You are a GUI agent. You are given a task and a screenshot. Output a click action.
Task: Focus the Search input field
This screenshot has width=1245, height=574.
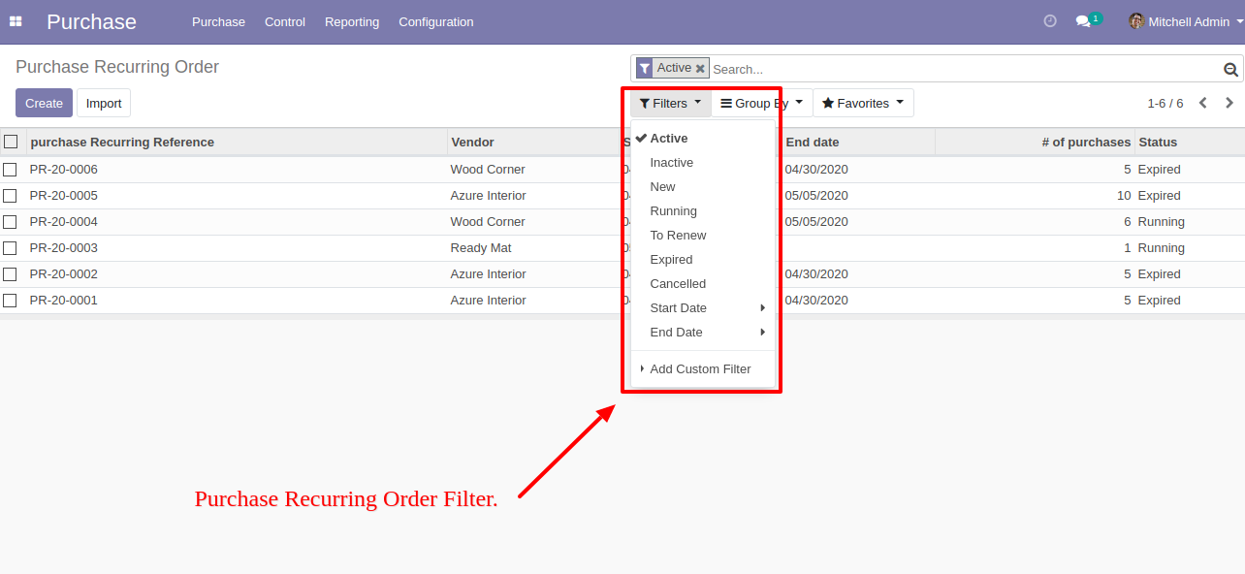click(x=965, y=69)
